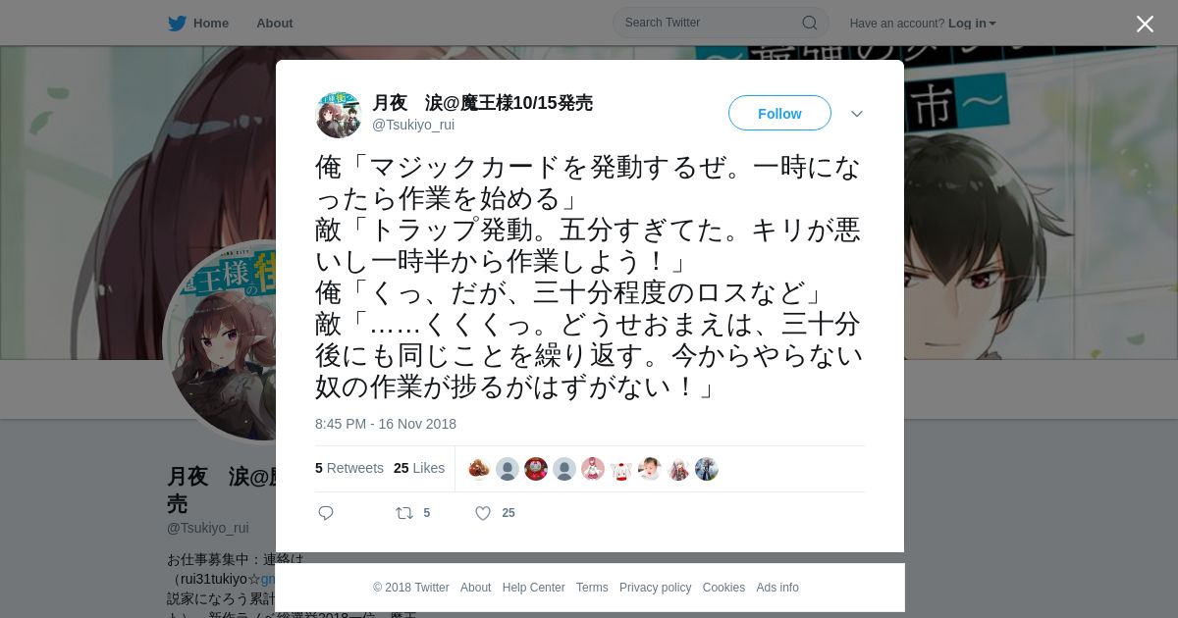
Task: Open the About tab in the top bar
Action: click(x=274, y=24)
